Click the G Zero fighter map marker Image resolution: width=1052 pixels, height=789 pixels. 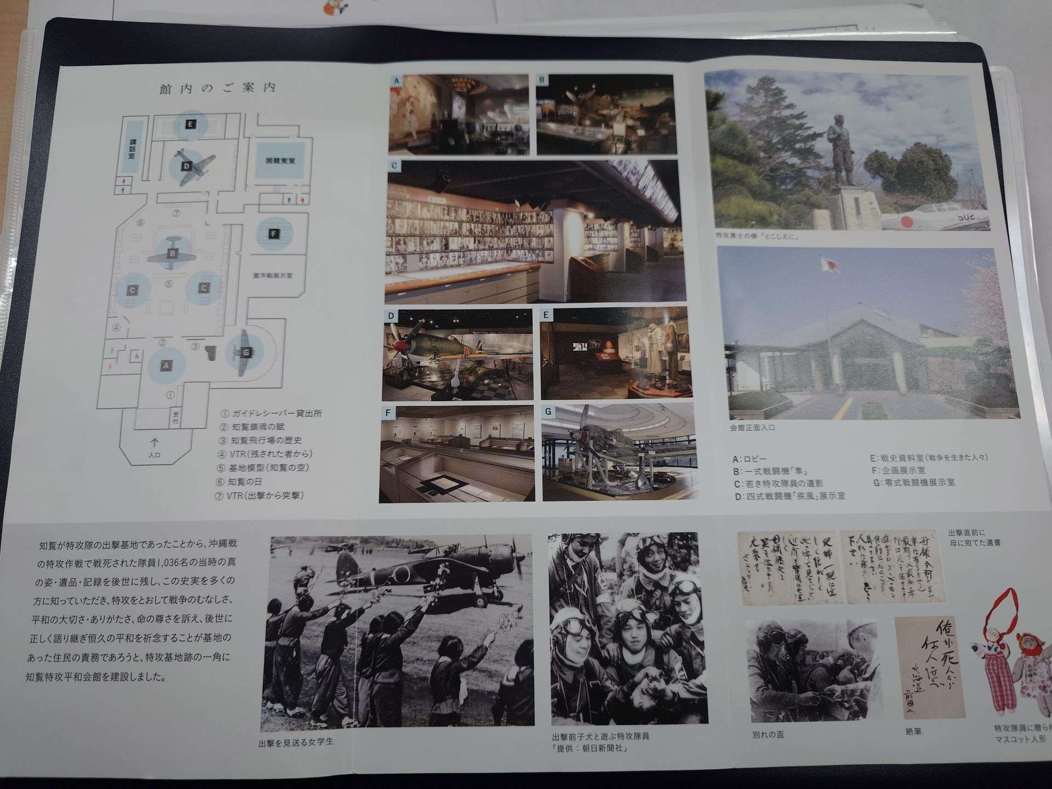(x=245, y=353)
